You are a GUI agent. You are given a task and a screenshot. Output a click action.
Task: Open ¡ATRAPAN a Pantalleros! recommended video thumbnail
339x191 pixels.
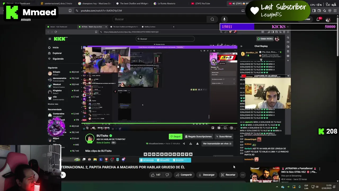pos(265,174)
